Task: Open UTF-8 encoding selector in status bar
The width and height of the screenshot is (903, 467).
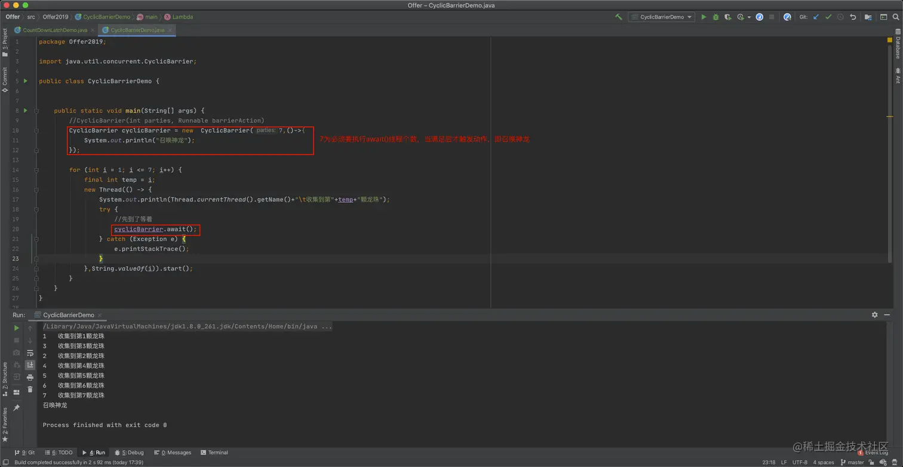Action: 800,462
